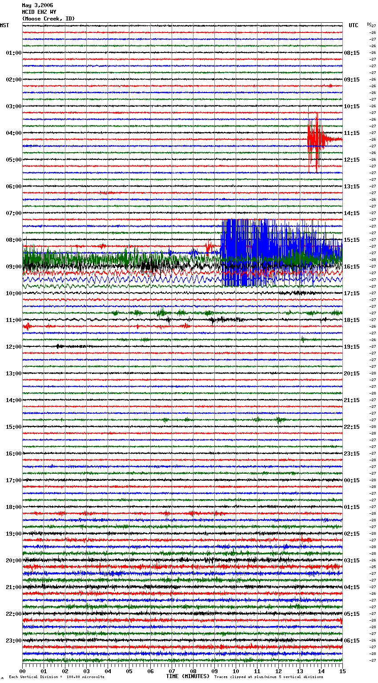Click the '08:00' MST time label
Screen dimensions: 378x683
[14, 240]
